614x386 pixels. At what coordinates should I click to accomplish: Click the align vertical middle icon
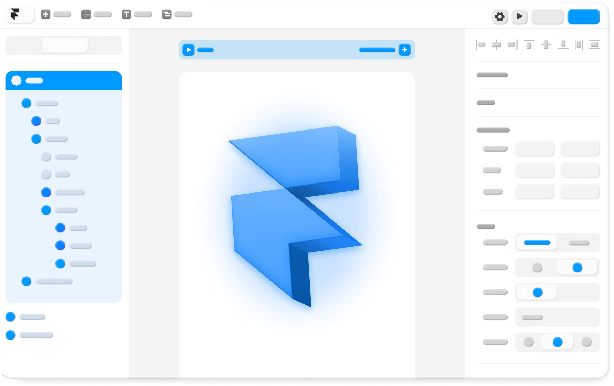pos(546,44)
